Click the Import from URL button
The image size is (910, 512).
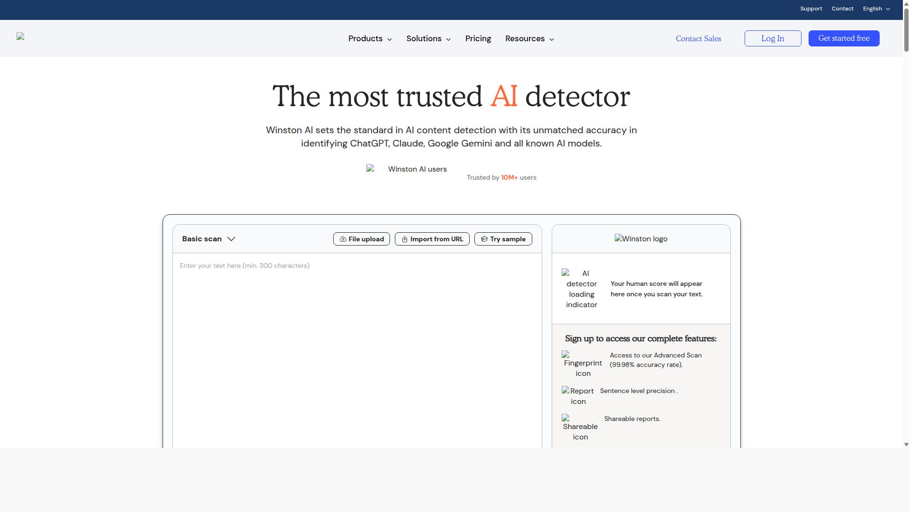point(432,239)
